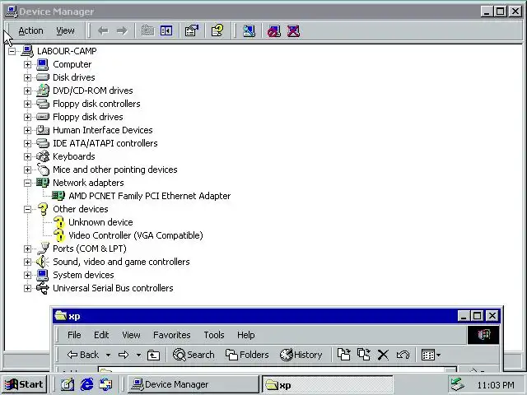527x395 pixels.
Task: Collapse the Network adapters category
Action: point(27,183)
